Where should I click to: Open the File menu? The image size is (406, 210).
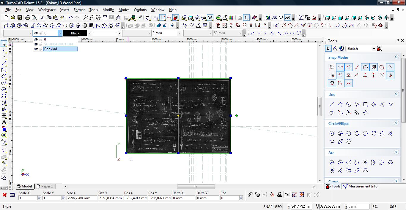pyautogui.click(x=8, y=9)
